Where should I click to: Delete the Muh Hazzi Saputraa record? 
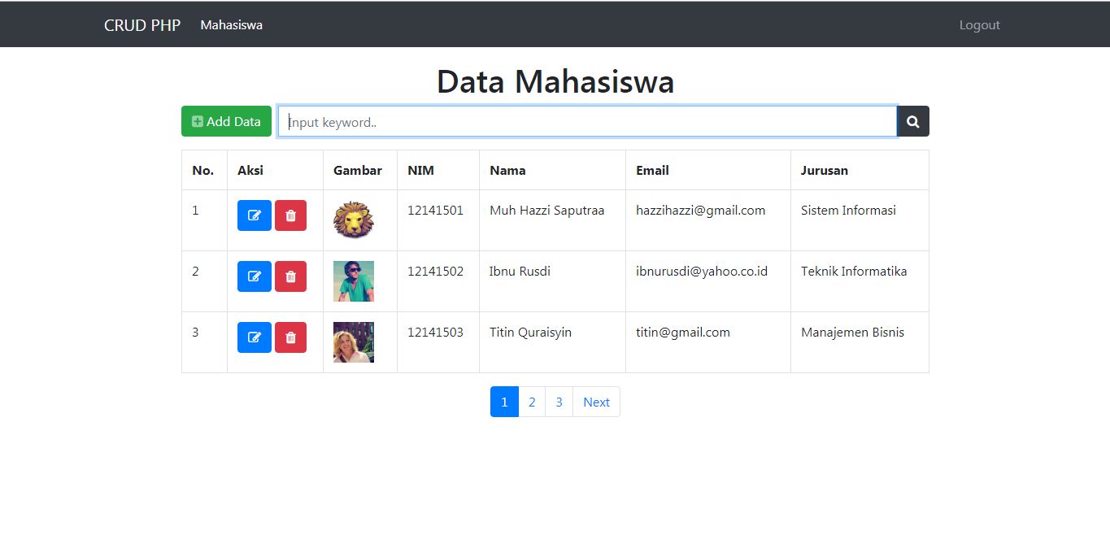[290, 215]
